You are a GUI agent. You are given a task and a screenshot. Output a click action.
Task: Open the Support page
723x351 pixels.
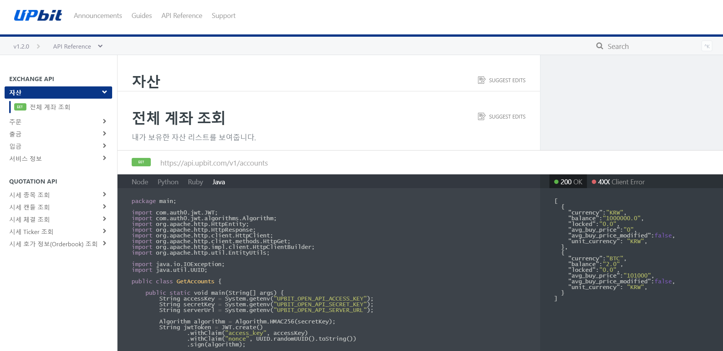[224, 16]
